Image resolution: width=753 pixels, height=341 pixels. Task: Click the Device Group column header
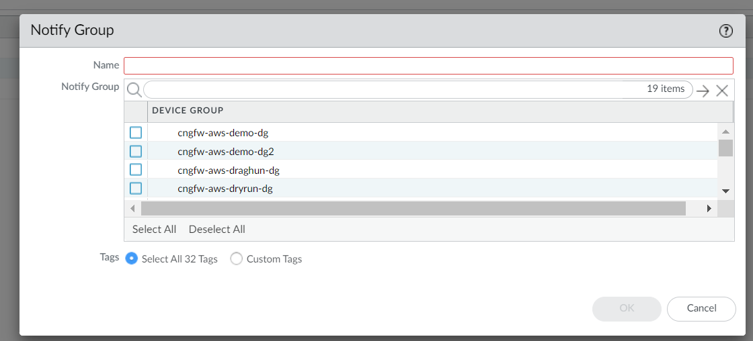click(188, 110)
